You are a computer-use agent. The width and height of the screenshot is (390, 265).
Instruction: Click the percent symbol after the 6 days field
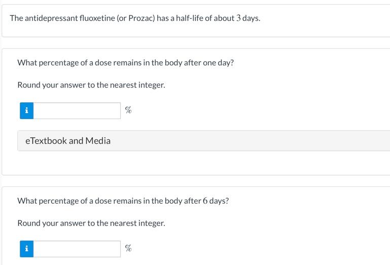click(128, 248)
